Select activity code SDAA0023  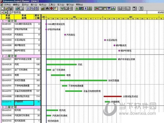pos(7,29)
